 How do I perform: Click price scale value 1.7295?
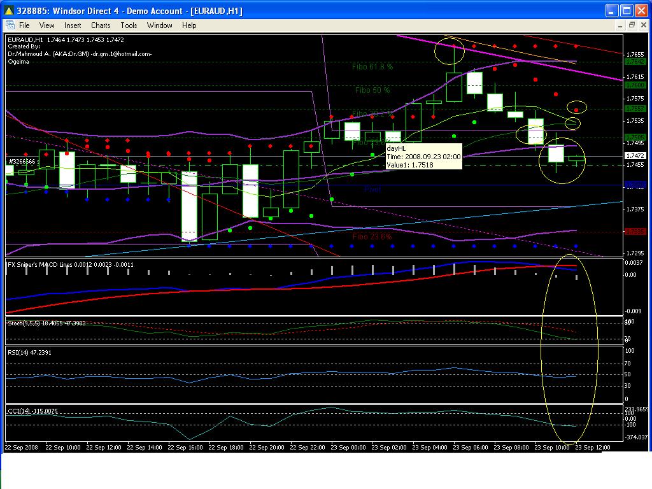click(635, 253)
